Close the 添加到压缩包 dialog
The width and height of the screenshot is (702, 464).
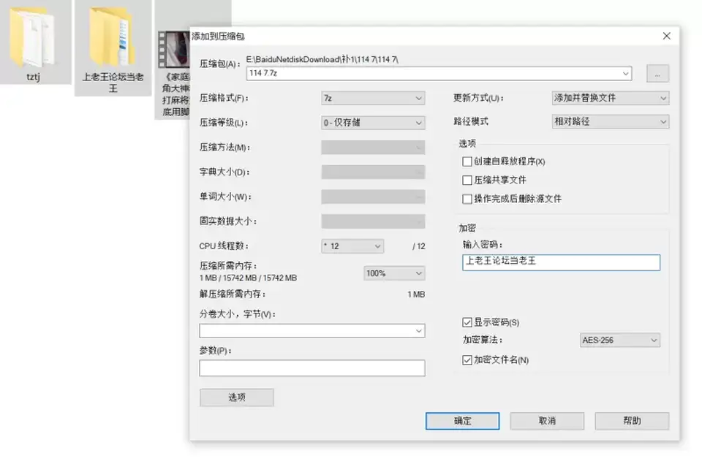tap(667, 36)
